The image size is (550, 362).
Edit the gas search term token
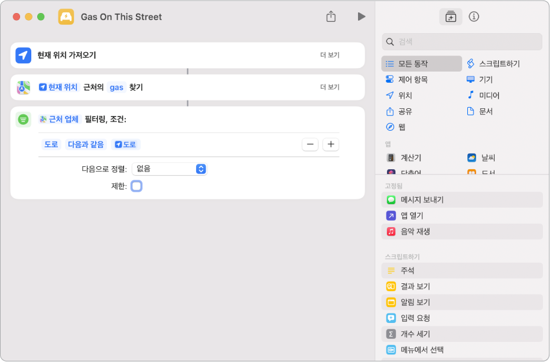pos(116,88)
